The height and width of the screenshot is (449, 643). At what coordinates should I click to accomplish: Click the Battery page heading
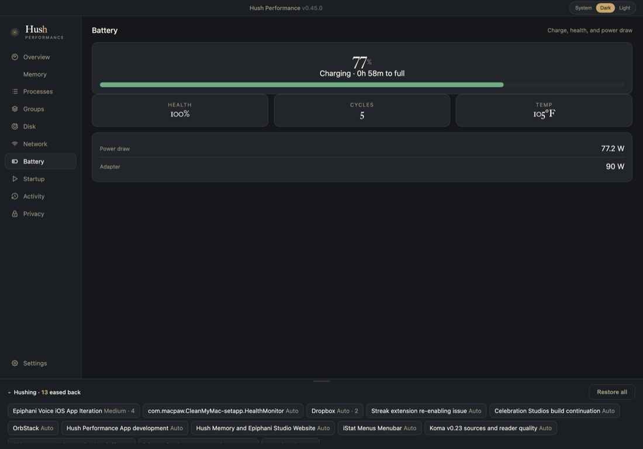point(105,30)
